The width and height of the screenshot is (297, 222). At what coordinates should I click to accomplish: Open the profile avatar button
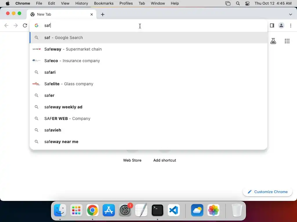coord(281,25)
